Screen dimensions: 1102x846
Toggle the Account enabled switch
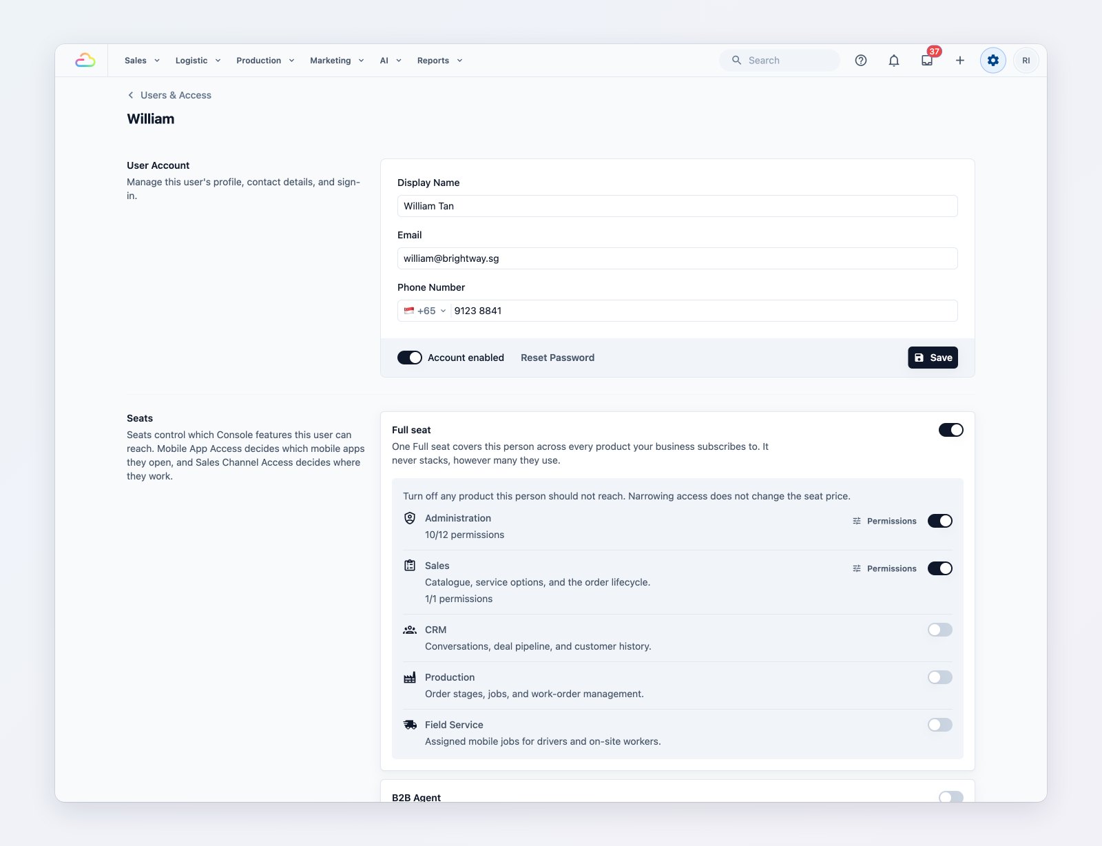pyautogui.click(x=410, y=358)
